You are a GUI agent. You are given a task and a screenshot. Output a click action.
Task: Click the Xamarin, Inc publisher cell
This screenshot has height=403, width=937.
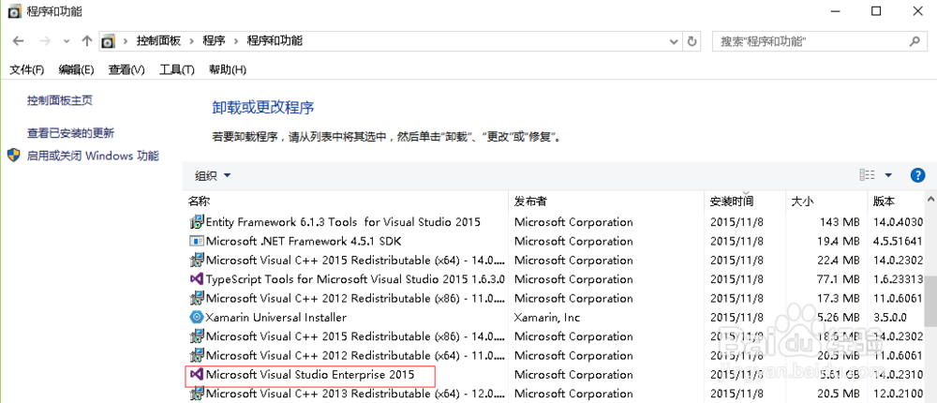pos(547,318)
